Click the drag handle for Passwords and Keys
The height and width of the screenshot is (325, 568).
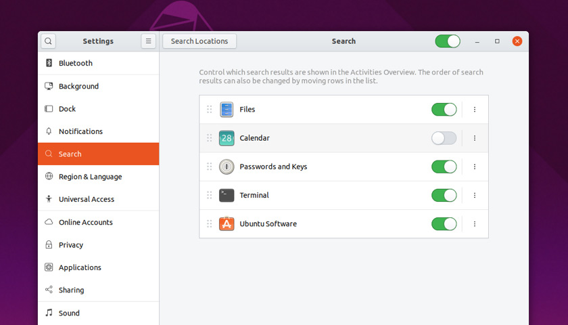point(210,167)
